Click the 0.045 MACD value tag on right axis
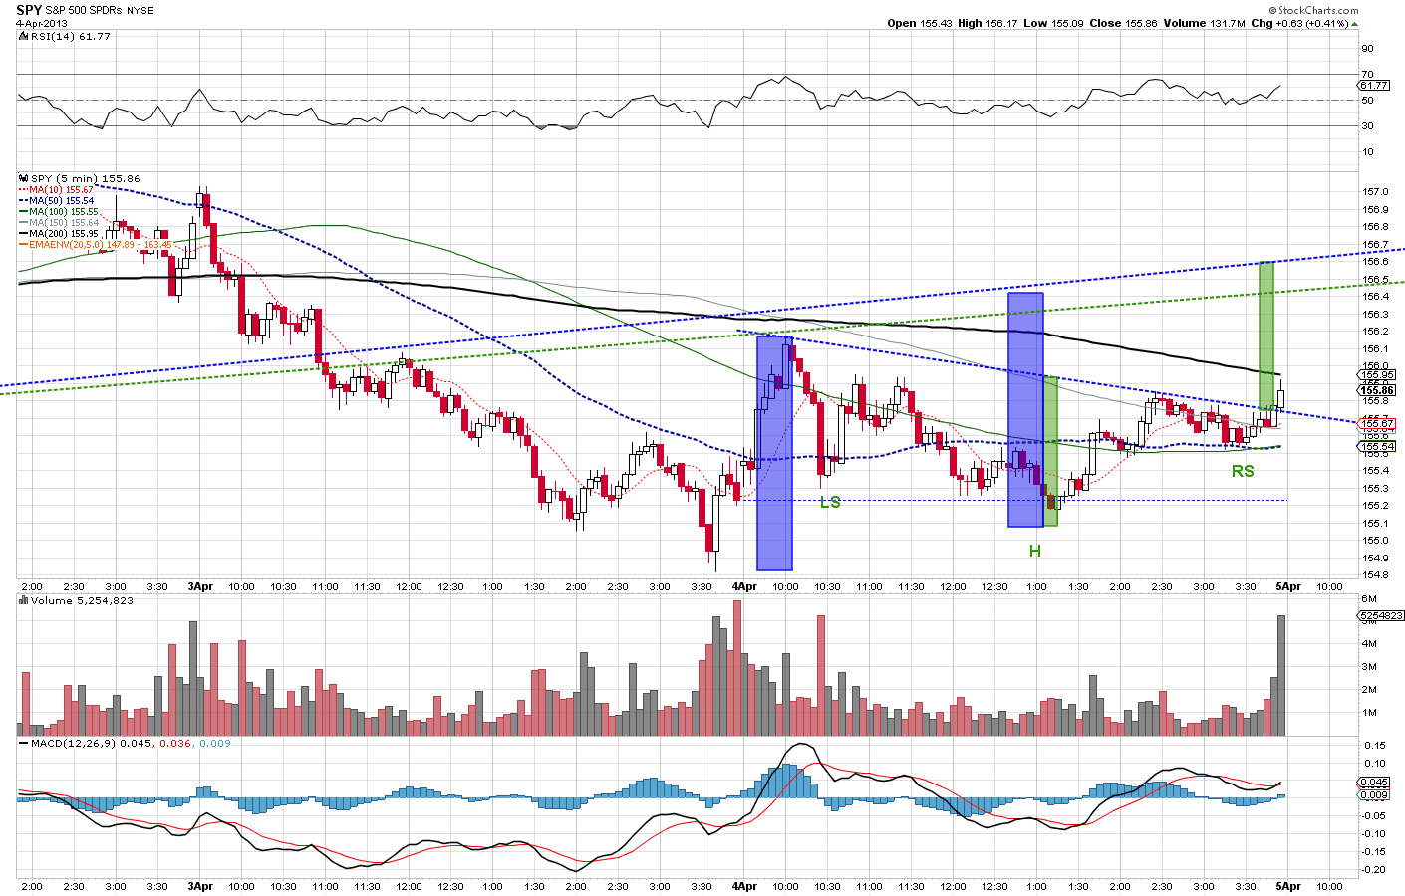Viewport: 1405px width, 896px height. (1374, 783)
